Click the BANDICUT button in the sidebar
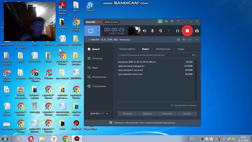The height and width of the screenshot is (142, 252). (99, 114)
